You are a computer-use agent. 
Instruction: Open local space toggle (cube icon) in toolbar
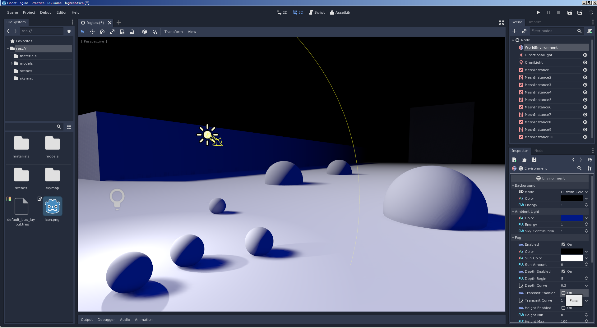145,32
